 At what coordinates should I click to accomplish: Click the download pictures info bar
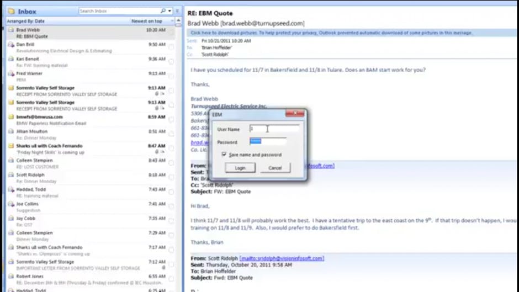click(352, 33)
